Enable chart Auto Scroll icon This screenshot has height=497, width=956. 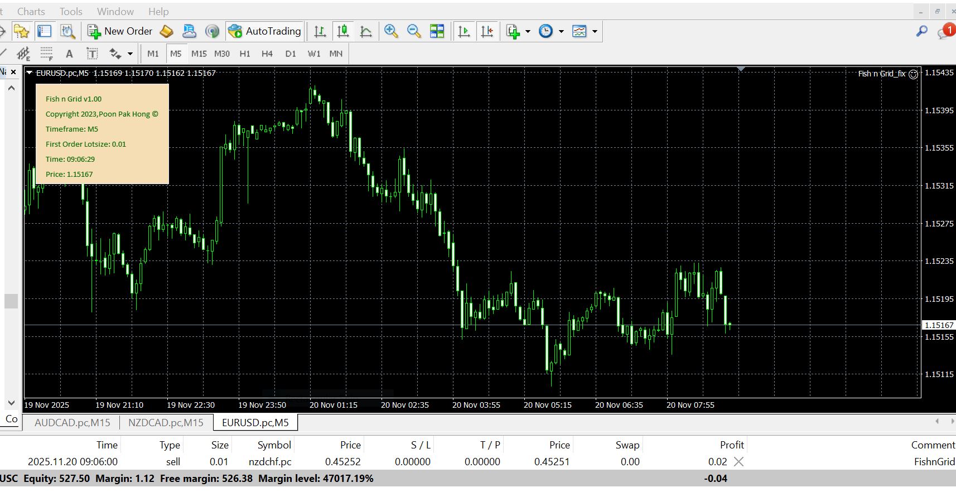tap(463, 31)
